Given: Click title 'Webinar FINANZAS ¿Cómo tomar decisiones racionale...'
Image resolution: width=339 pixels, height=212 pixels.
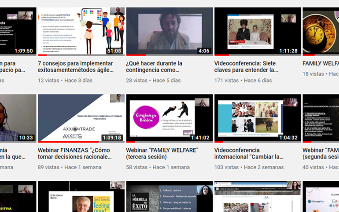Looking at the screenshot, I should (75, 154).
